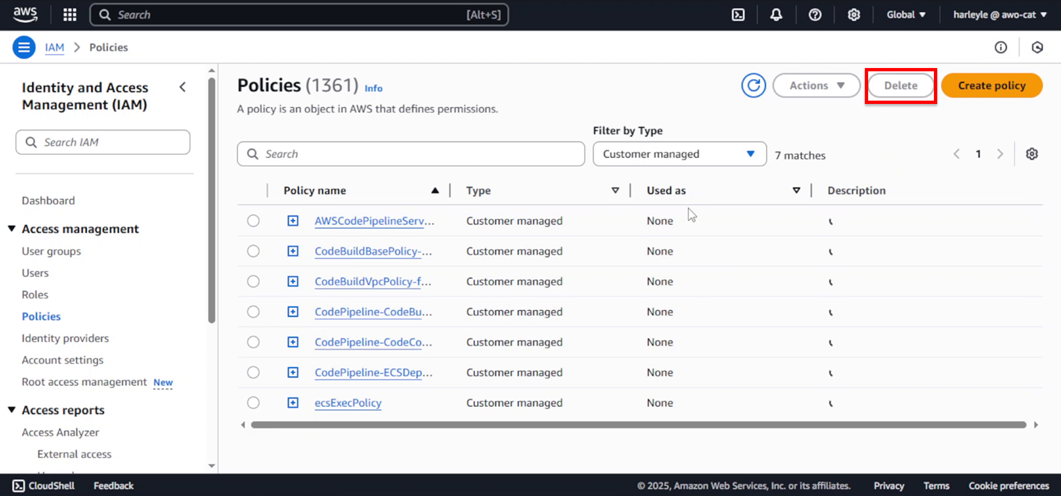Focus the policies Search field

411,154
